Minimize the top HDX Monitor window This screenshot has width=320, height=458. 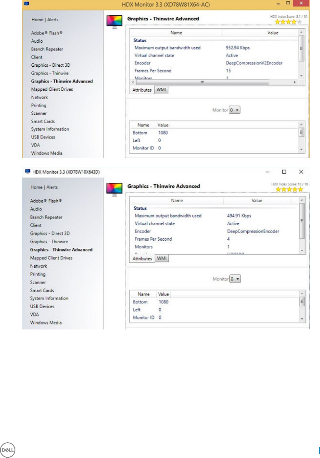278,4
